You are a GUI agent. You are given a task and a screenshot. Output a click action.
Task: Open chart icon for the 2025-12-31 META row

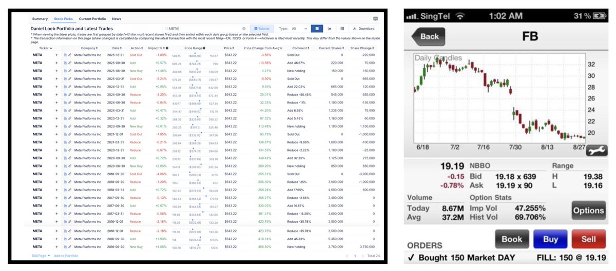pos(65,54)
